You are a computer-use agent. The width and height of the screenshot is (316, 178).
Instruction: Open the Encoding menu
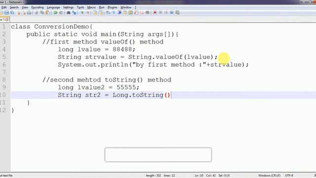tap(38, 7)
